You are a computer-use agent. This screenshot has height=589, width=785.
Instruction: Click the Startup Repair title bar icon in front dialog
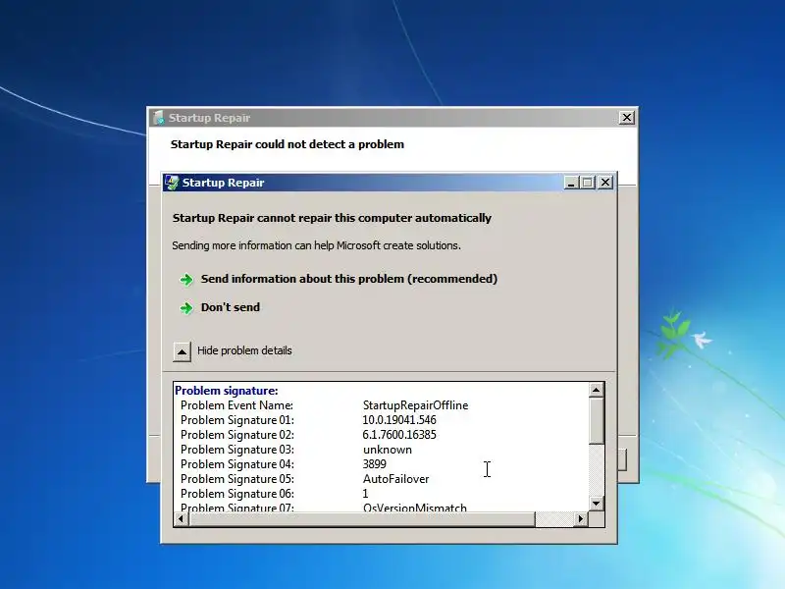tap(172, 183)
